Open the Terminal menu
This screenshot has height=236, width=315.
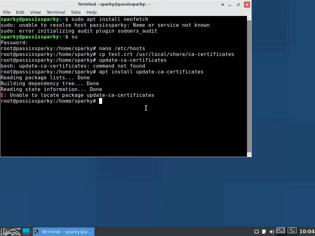56,12
